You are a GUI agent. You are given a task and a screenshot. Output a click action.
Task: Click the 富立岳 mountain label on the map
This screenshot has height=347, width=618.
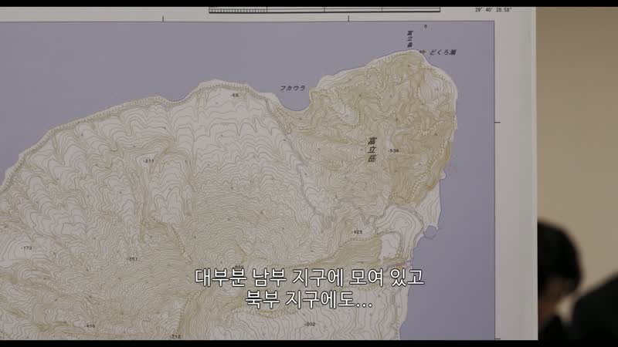pos(372,150)
